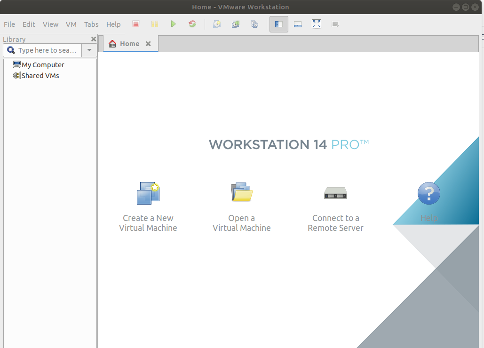Minimize the VMware Workstation window
The width and height of the screenshot is (484, 348).
(456, 7)
